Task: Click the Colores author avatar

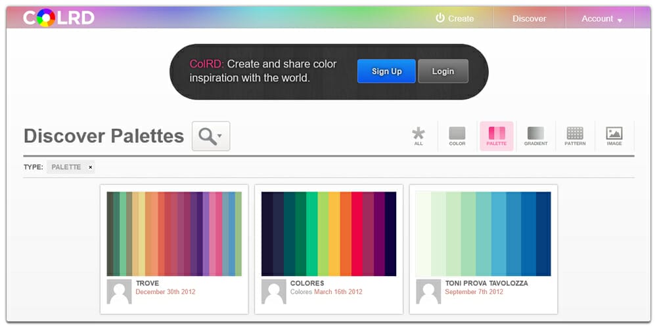Action: click(x=274, y=292)
